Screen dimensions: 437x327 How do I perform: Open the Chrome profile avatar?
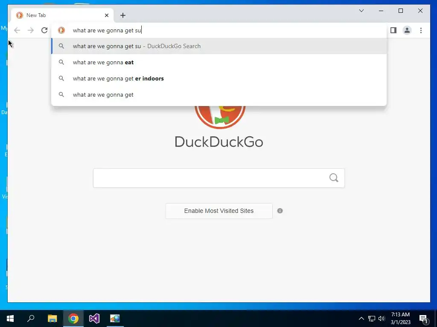point(407,30)
